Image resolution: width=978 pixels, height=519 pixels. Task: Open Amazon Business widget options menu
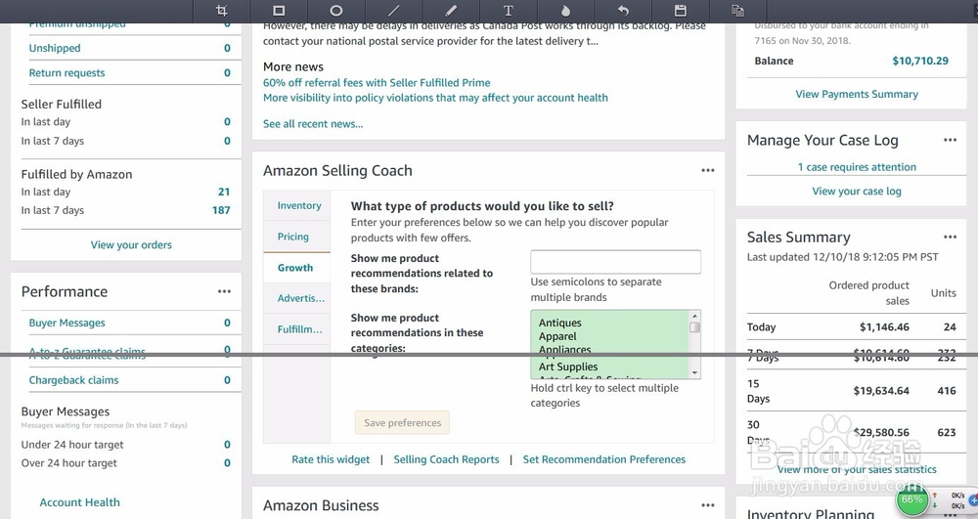pos(708,505)
